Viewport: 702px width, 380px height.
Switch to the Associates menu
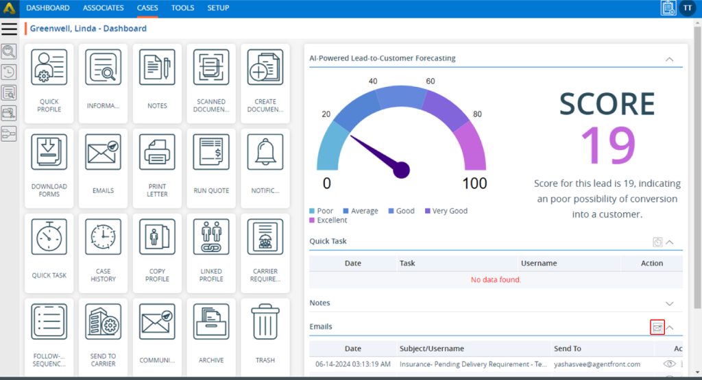point(104,8)
